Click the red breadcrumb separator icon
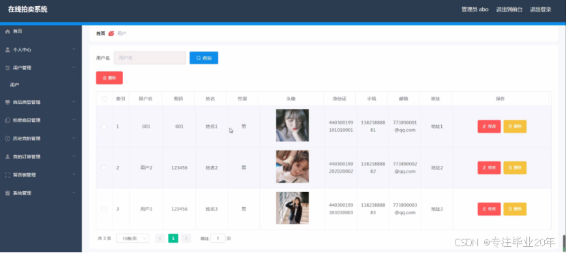This screenshot has height=253, width=566. pyautogui.click(x=111, y=33)
